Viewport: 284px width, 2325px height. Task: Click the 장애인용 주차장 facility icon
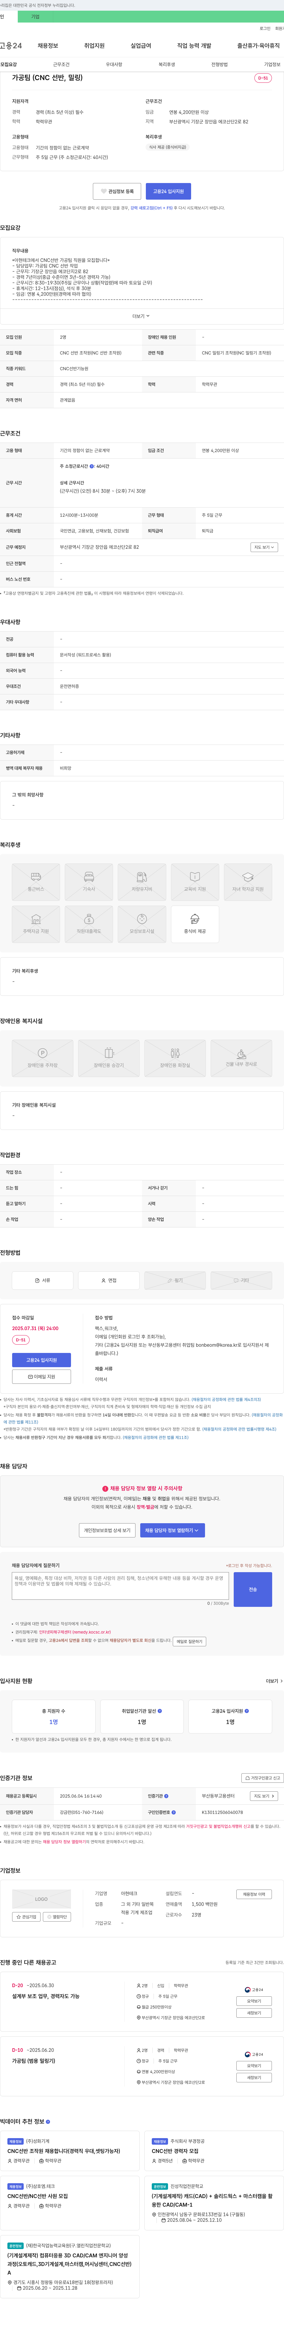[42, 1058]
